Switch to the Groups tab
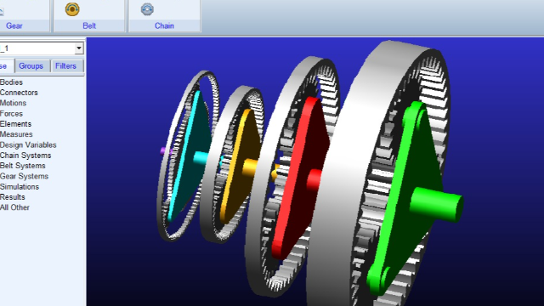The height and width of the screenshot is (306, 544). (x=31, y=66)
